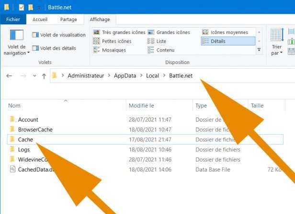Click the Cache folder icon
This screenshot has width=295, height=214.
(x=12, y=139)
